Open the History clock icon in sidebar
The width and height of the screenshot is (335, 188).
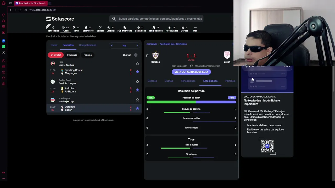click(3, 72)
